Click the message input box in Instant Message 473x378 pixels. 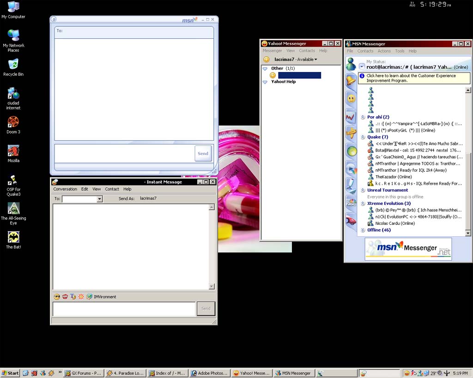coord(124,309)
